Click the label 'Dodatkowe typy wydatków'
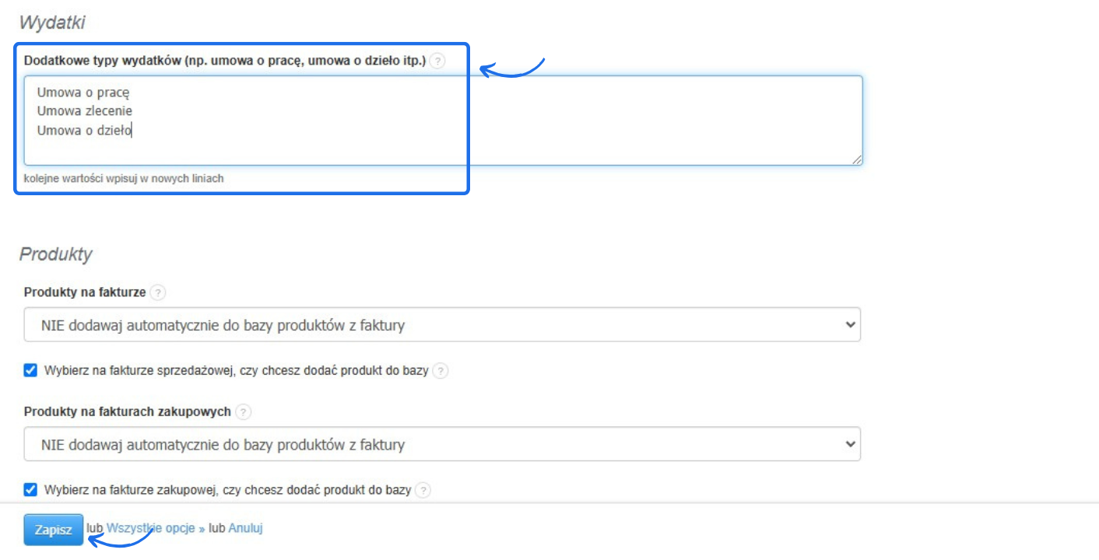The height and width of the screenshot is (560, 1099). click(x=225, y=60)
